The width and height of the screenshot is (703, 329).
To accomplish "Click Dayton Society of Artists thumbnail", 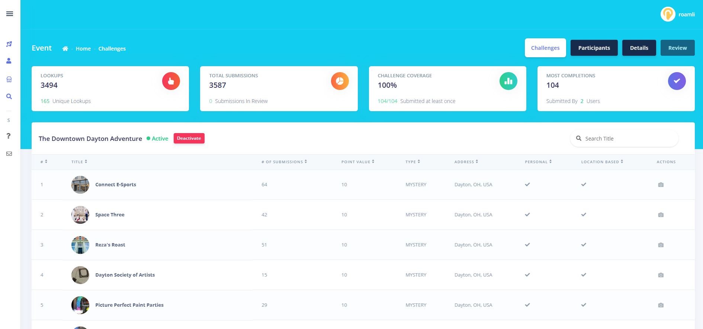I will 80,275.
